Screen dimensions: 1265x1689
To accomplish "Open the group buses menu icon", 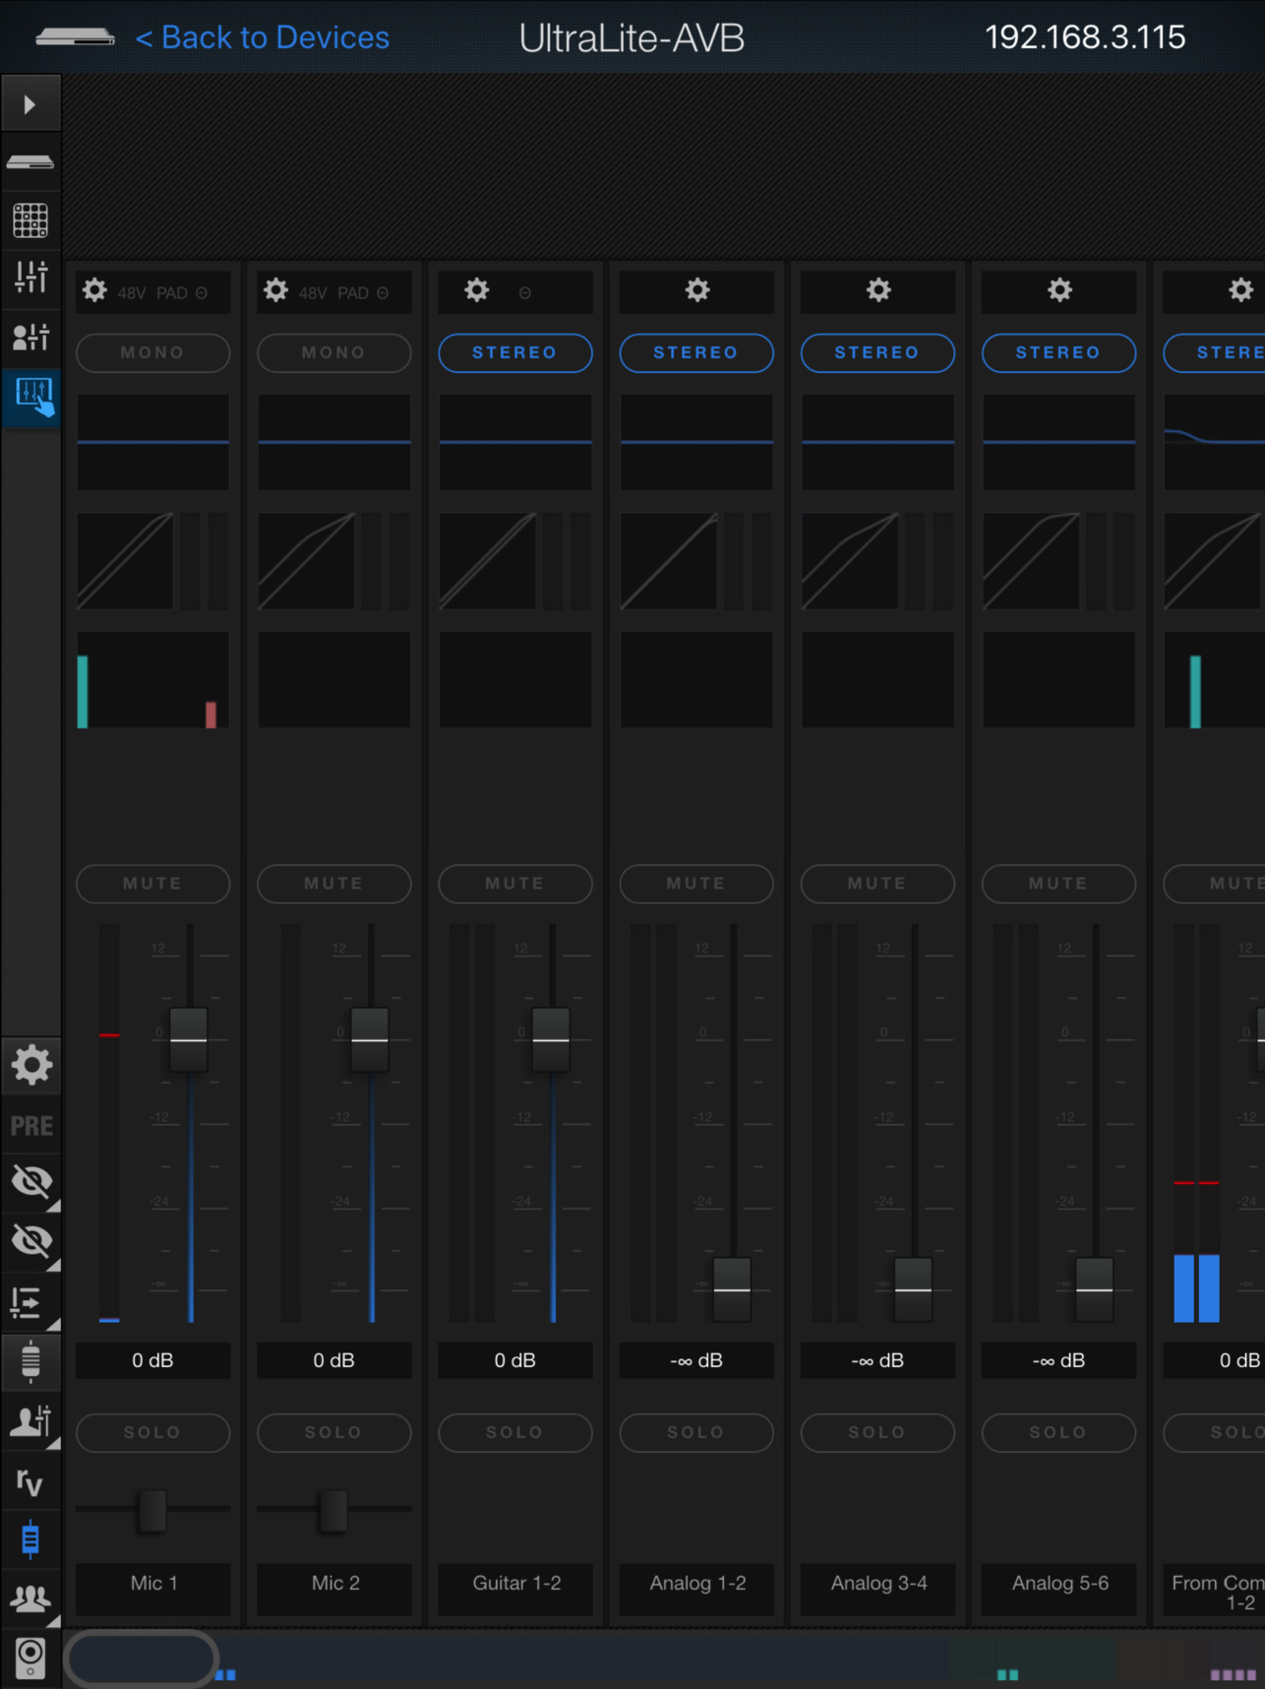I will pyautogui.click(x=30, y=1599).
